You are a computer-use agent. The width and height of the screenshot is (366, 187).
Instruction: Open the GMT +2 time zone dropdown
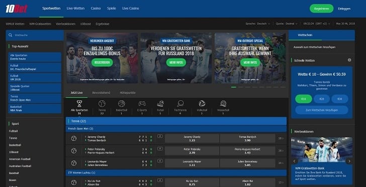pos(317,24)
